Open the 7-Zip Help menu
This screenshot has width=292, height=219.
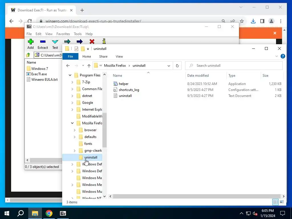tap(89, 34)
